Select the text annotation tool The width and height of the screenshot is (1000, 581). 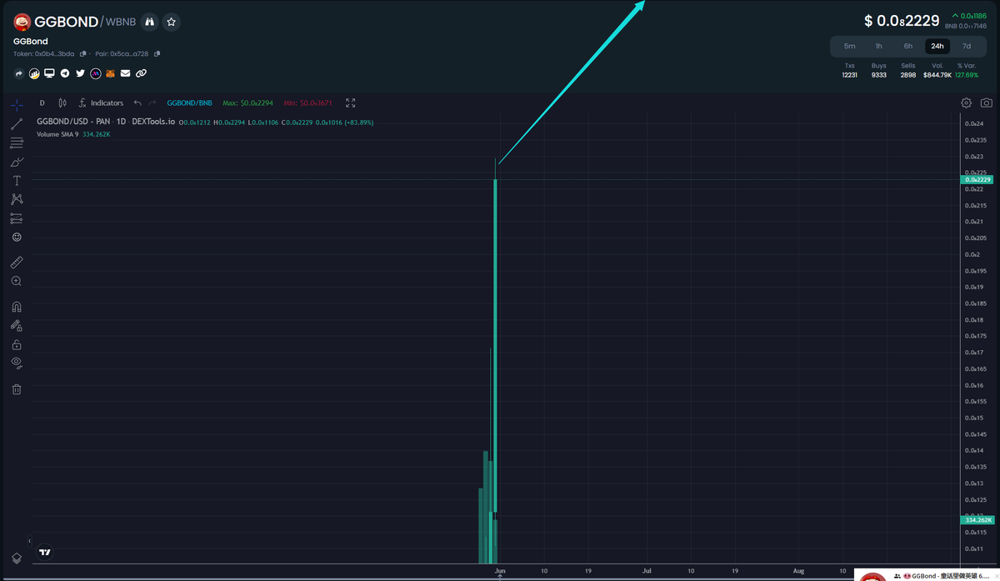(17, 181)
